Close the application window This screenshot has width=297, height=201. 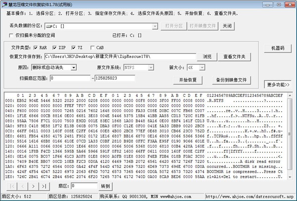click(290, 4)
